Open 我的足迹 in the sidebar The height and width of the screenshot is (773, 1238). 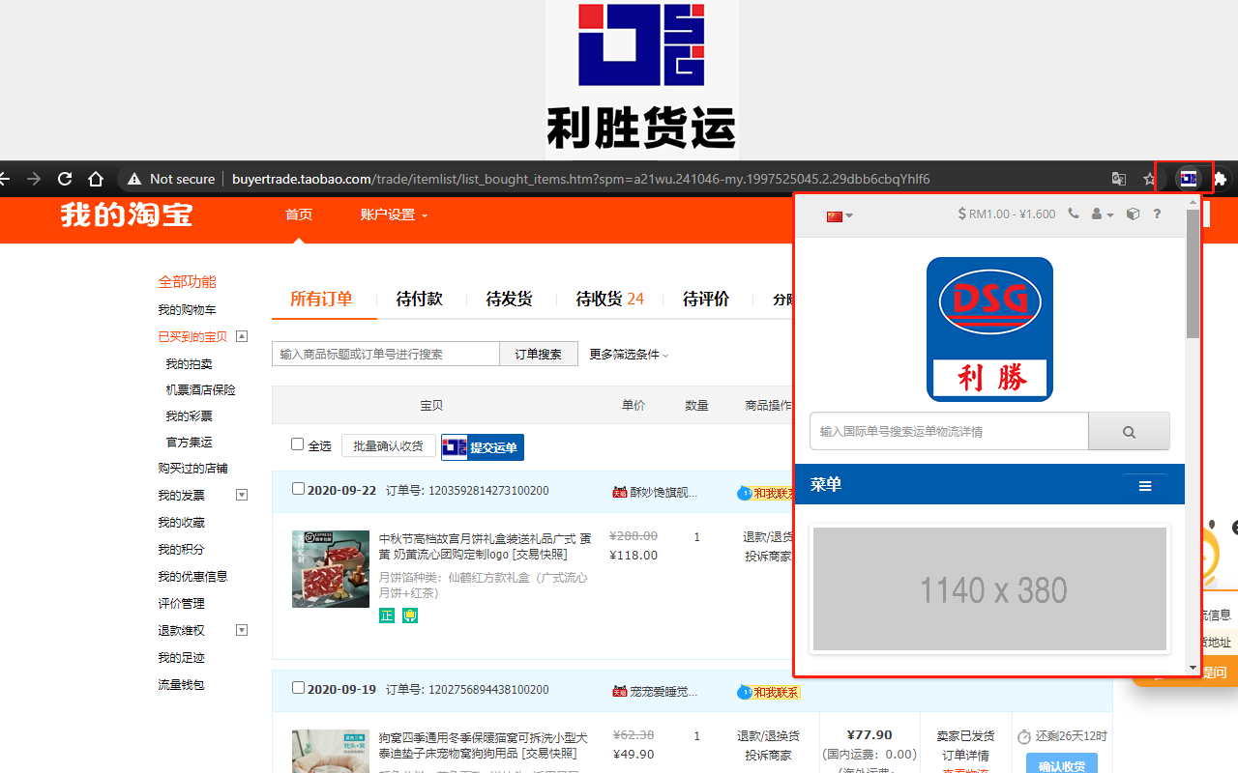pos(181,658)
